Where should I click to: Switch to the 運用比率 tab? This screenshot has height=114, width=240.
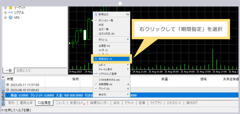[x=26, y=103]
